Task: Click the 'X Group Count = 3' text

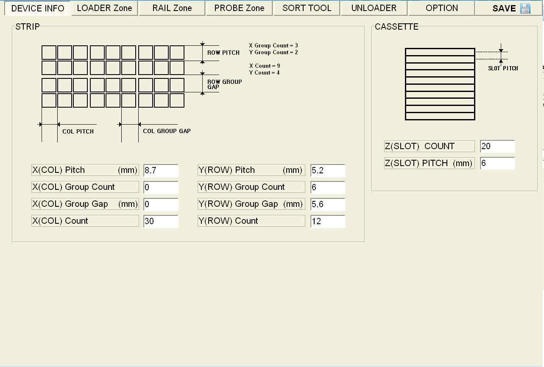Action: click(x=273, y=45)
